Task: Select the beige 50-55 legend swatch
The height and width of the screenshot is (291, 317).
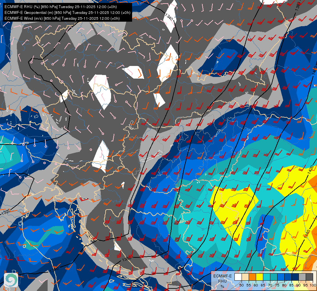Action: [245, 277]
